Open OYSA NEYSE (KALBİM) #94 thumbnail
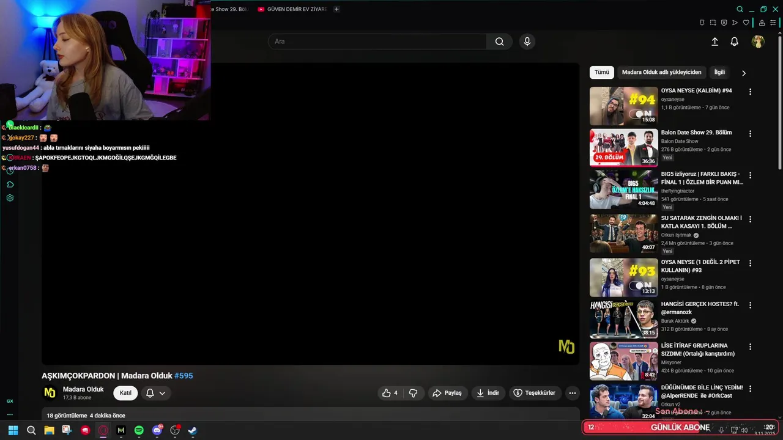Screen dimensions: 783x440 click(623, 106)
